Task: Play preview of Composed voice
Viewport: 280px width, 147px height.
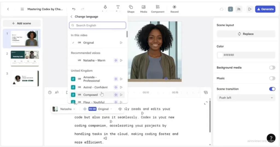Action: click(x=121, y=95)
